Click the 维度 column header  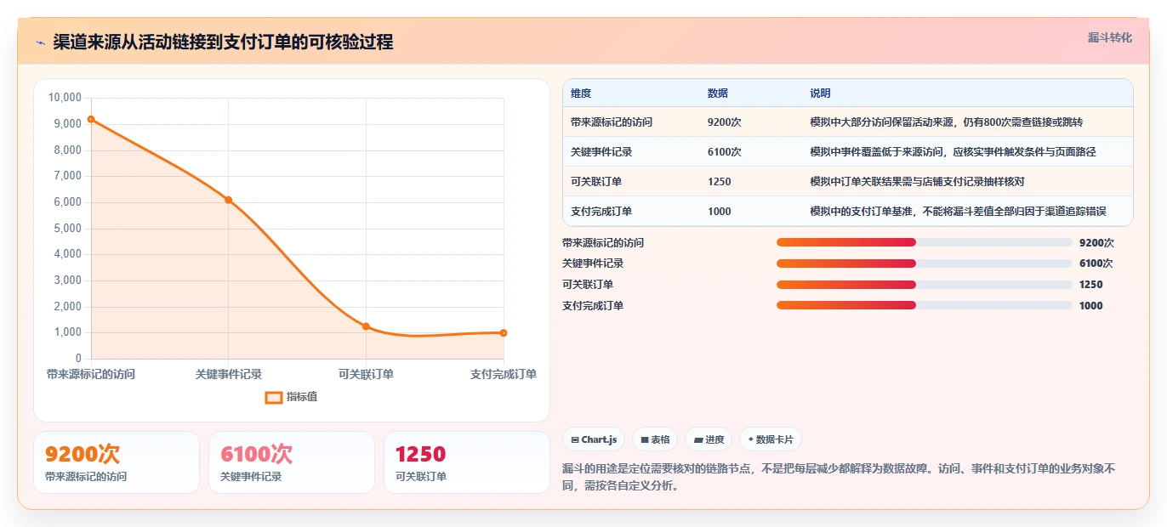(x=581, y=93)
